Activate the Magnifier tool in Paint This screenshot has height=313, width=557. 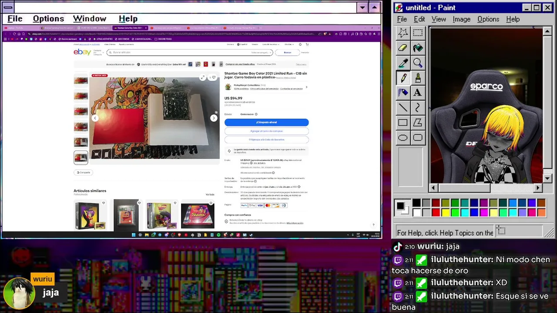click(x=418, y=63)
